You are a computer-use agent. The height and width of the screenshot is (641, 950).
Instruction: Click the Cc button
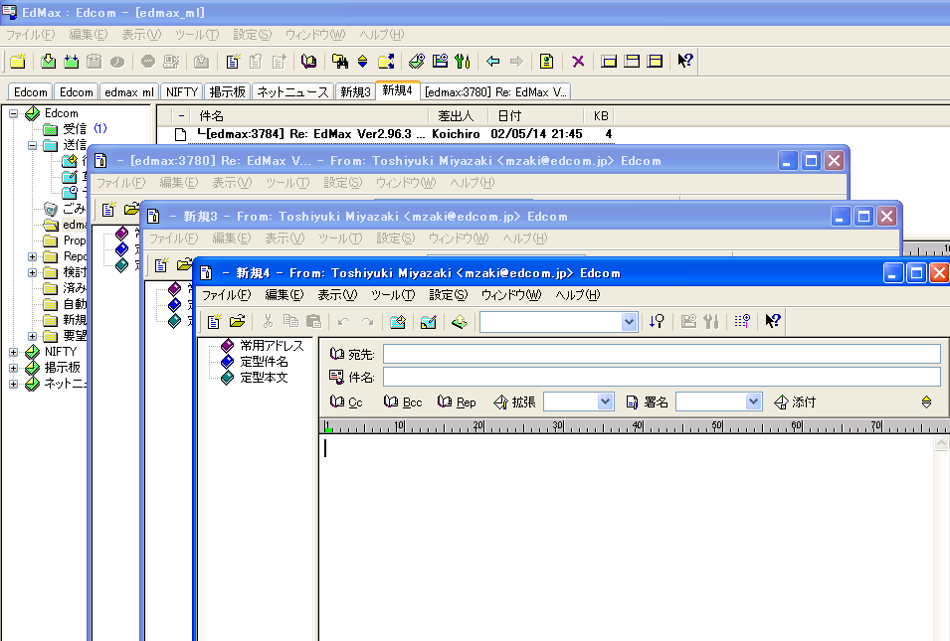(x=346, y=401)
